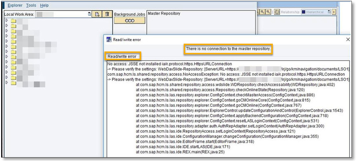The height and width of the screenshot is (161, 357).
Task: Click the document-with-arrow icon beside Local Work Area
Action: pos(97,14)
